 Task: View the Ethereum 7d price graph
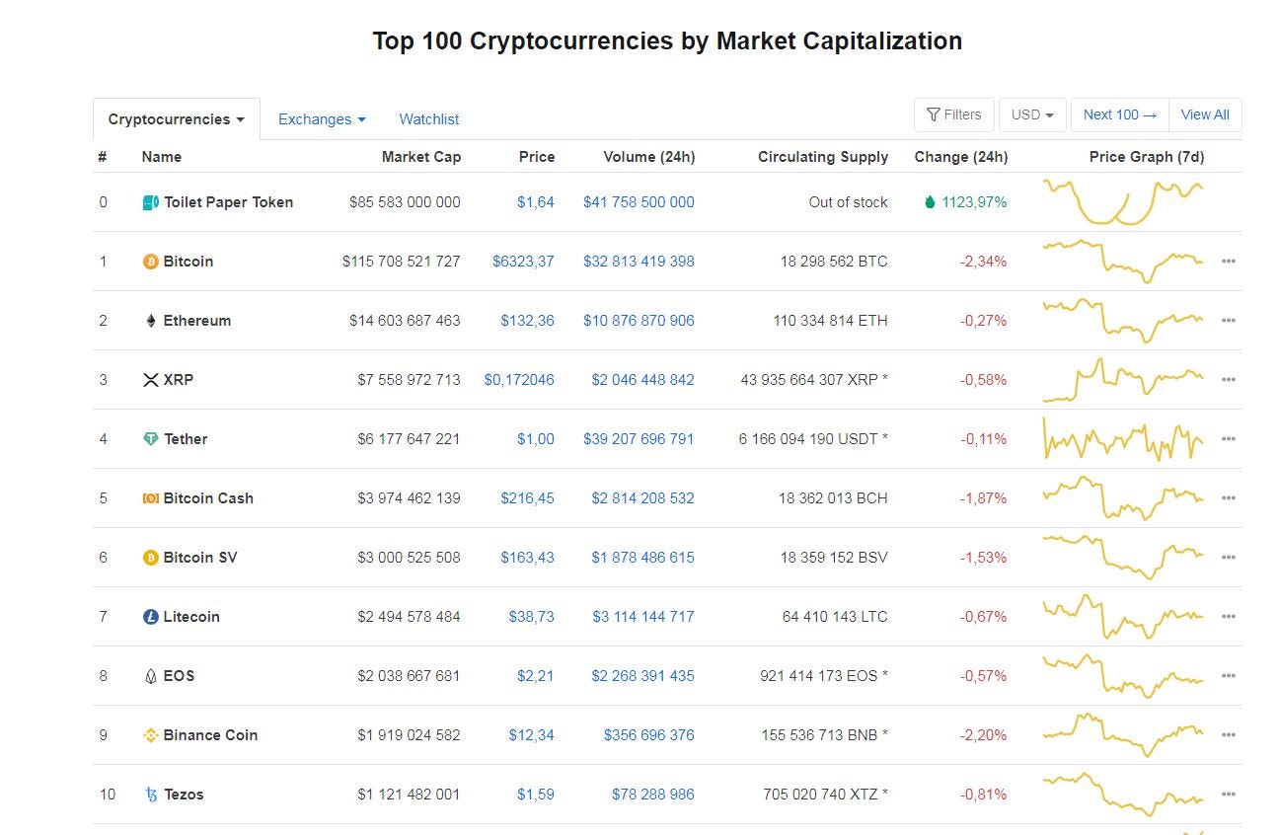click(1123, 321)
